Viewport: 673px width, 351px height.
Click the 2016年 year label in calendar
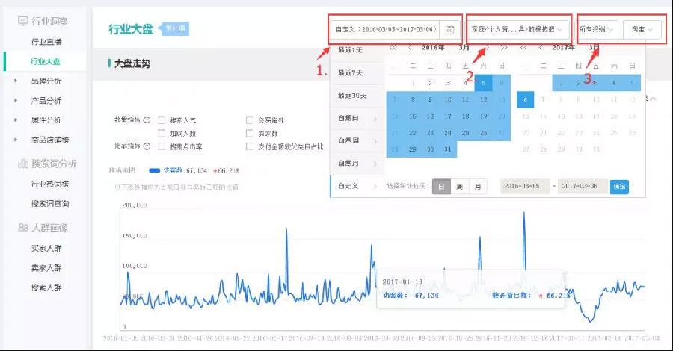433,47
